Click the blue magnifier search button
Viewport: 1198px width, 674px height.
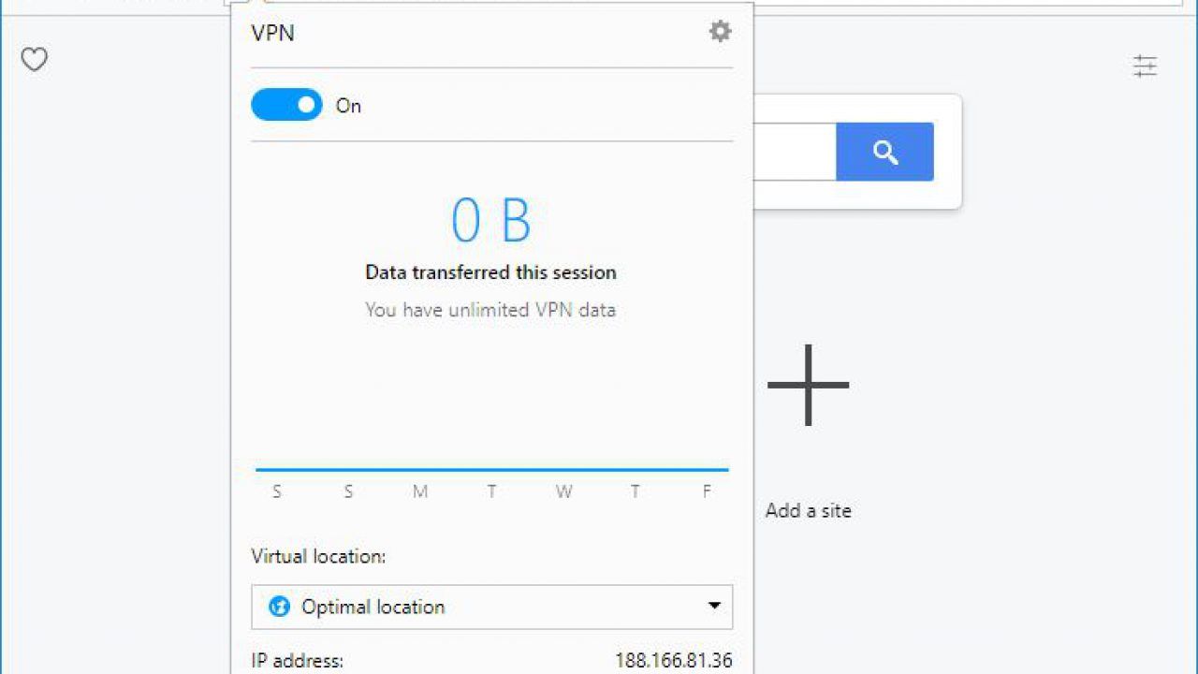(884, 152)
